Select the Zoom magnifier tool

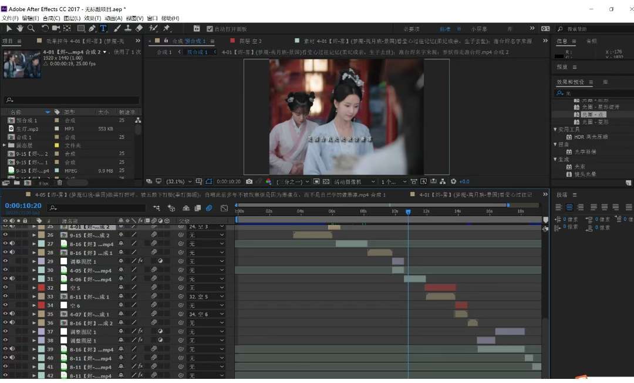tap(31, 28)
